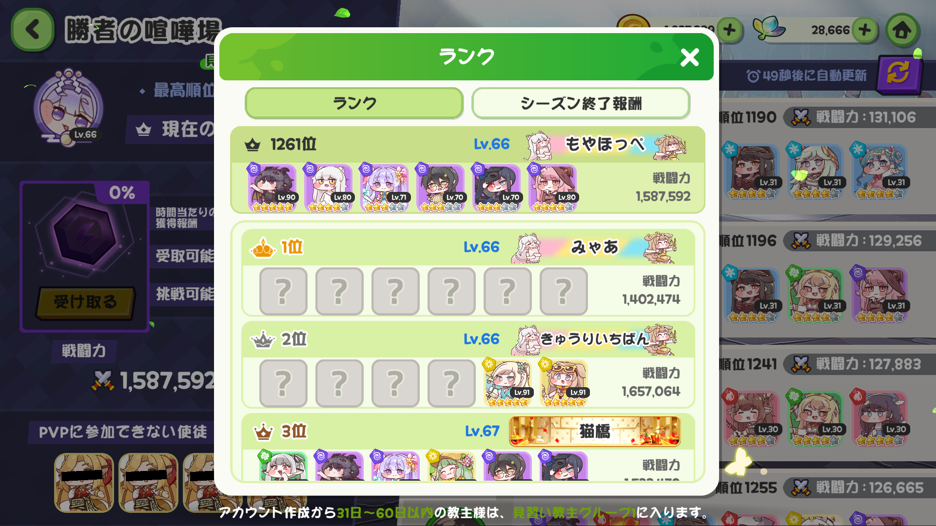The image size is (936, 526).
Task: Refresh opponents with the purple refresh icon
Action: coord(897,74)
